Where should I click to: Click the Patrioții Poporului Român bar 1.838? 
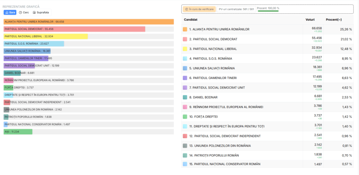point(6,117)
